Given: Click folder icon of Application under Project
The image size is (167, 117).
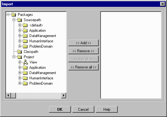Looking at the screenshot, I should pos(25,68).
